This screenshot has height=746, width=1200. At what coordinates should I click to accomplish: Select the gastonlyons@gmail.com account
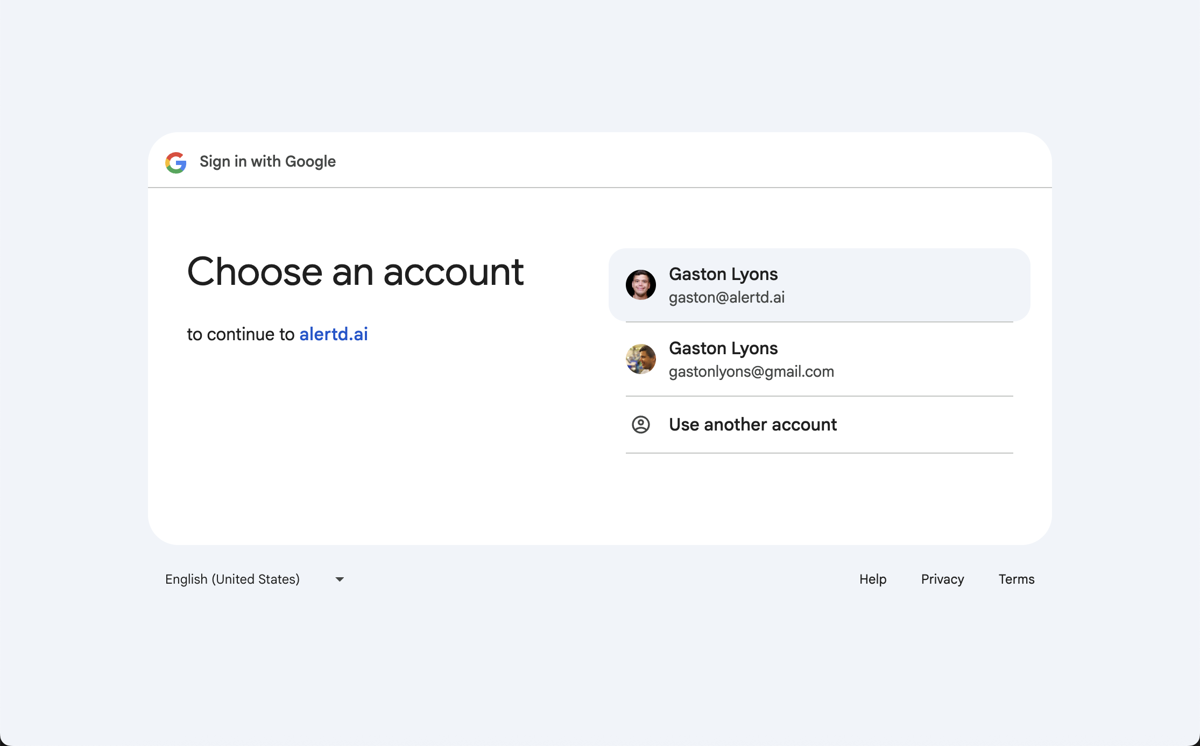[x=818, y=358]
